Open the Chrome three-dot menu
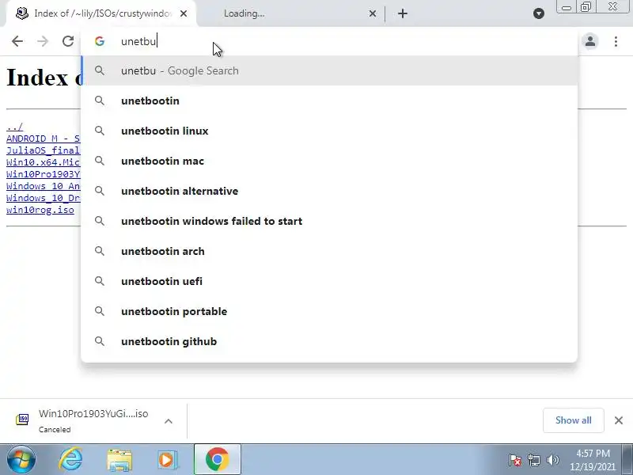 coord(616,41)
